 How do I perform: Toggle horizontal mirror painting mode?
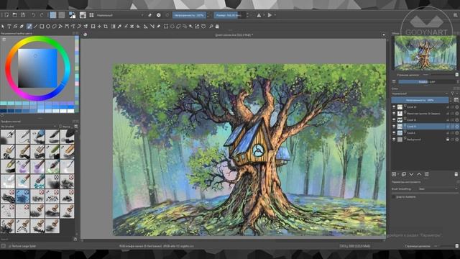[259, 15]
